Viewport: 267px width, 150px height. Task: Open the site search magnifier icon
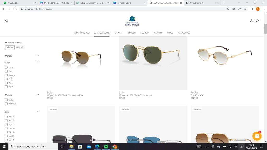(x=7, y=21)
